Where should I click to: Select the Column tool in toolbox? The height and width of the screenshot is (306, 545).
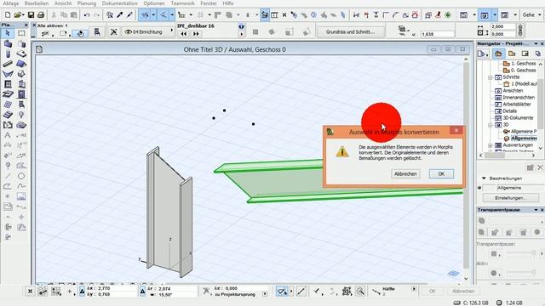coord(8,54)
